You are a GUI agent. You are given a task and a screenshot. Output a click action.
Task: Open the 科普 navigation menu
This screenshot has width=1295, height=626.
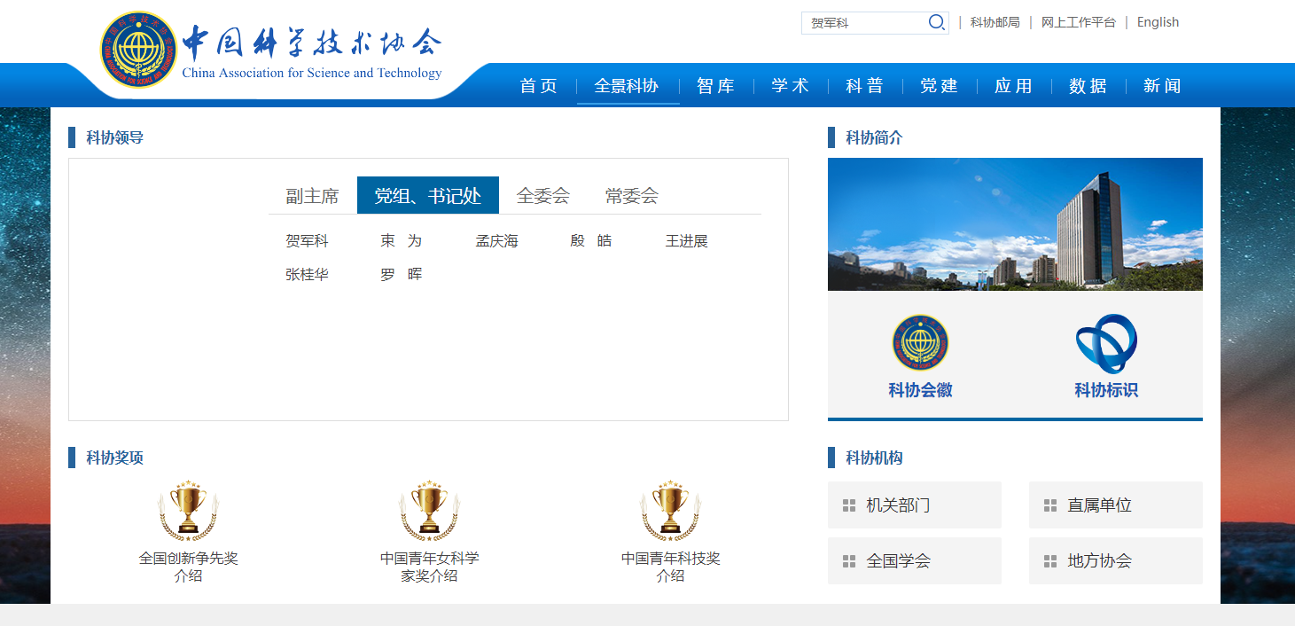tap(865, 86)
